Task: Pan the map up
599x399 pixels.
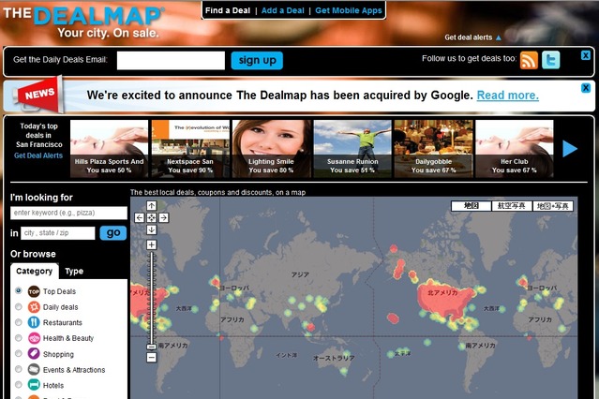Action: click(x=152, y=205)
